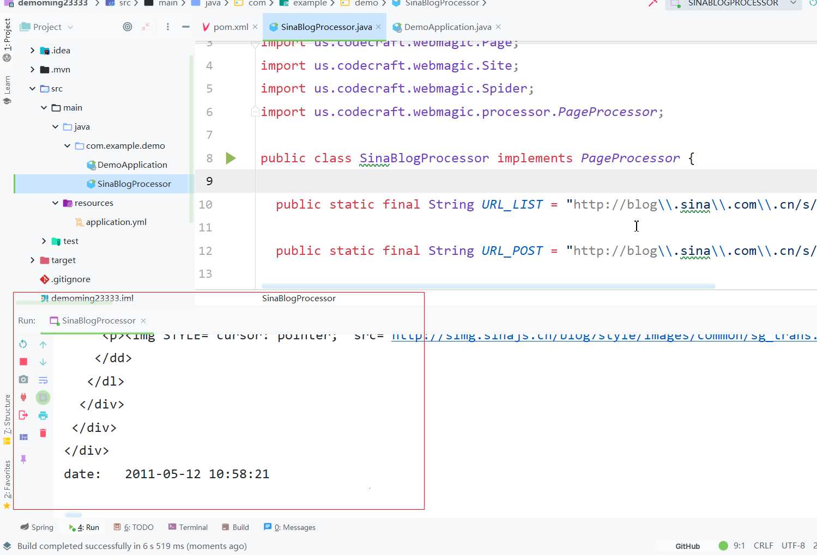817x555 pixels.
Task: Toggle the 2: Favorites side tool window
Action: coord(7,484)
